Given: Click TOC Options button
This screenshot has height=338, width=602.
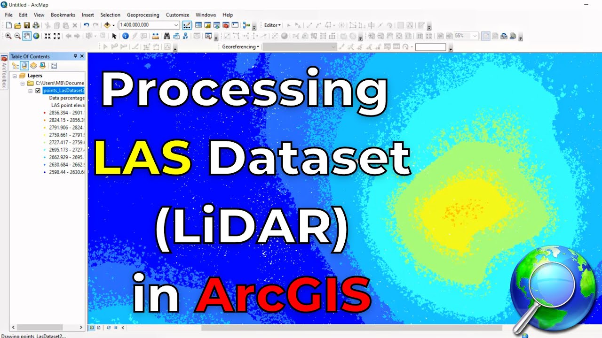Looking at the screenshot, I should [54, 66].
